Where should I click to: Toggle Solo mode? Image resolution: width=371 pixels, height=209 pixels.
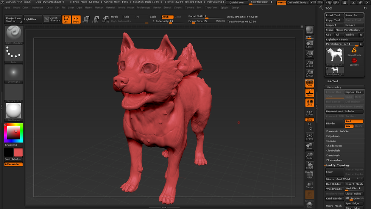310,204
